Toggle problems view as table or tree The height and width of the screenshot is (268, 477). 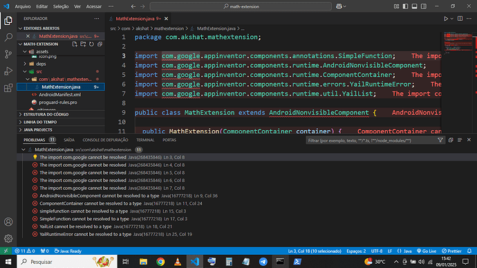click(460, 140)
